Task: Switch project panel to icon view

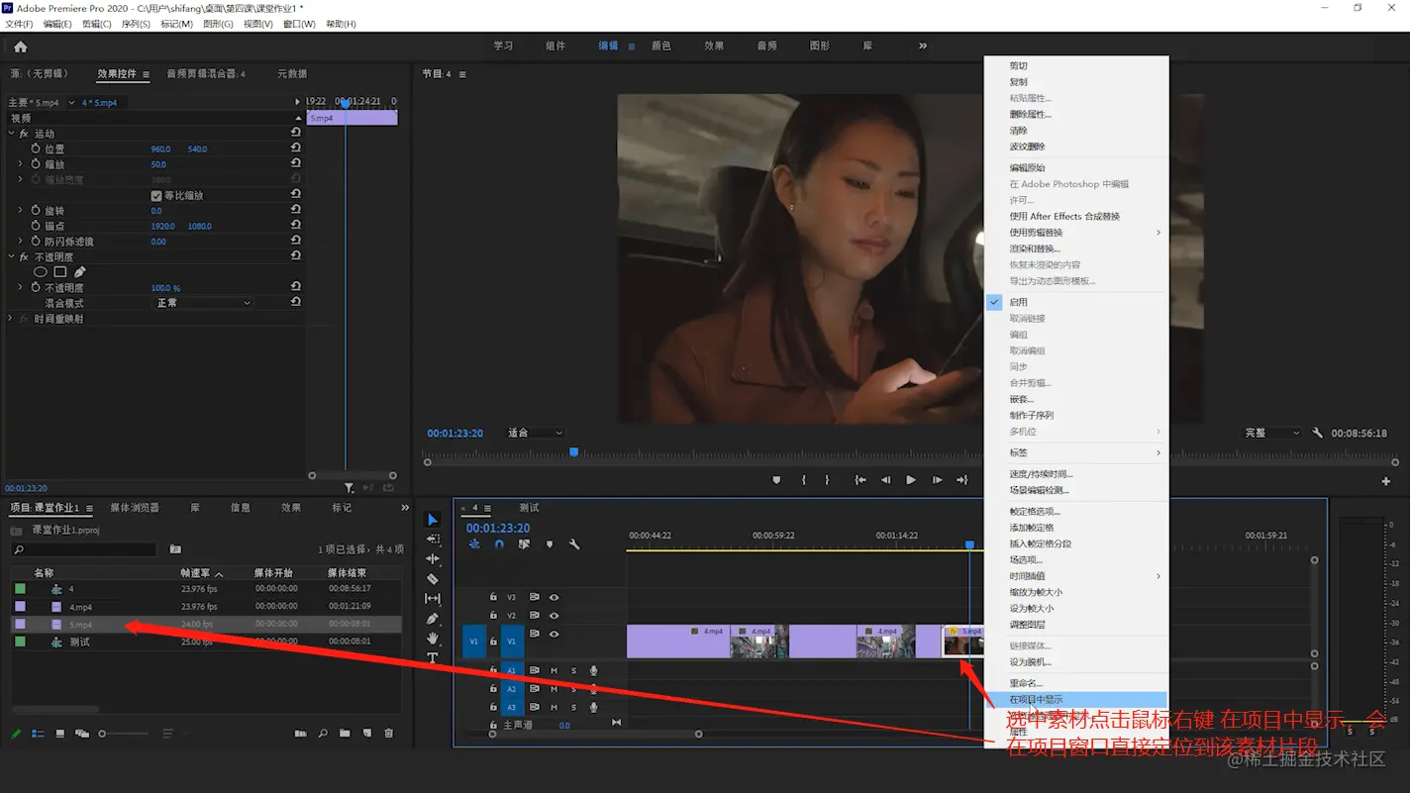Action: click(60, 734)
